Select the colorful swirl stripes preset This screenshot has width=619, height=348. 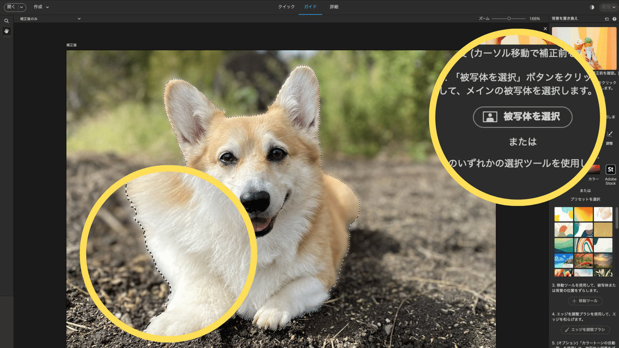tap(583, 245)
